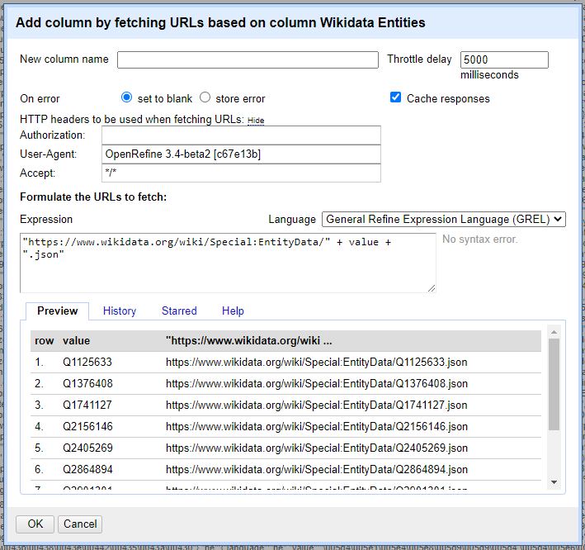Image resolution: width=585 pixels, height=550 pixels.
Task: Uncheck the Cache responses checkbox
Action: pyautogui.click(x=396, y=98)
